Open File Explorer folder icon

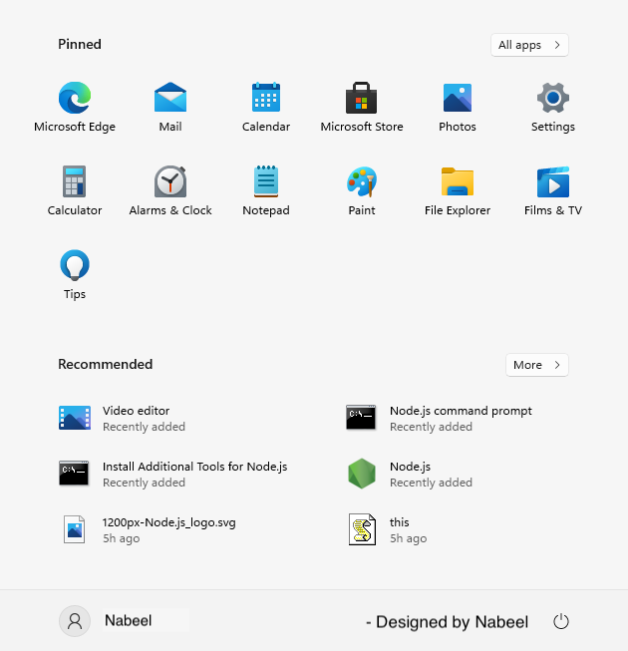[458, 181]
